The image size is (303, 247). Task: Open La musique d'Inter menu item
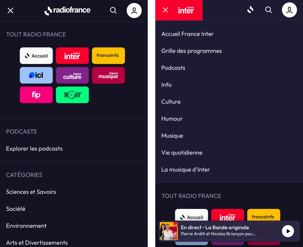(x=185, y=170)
